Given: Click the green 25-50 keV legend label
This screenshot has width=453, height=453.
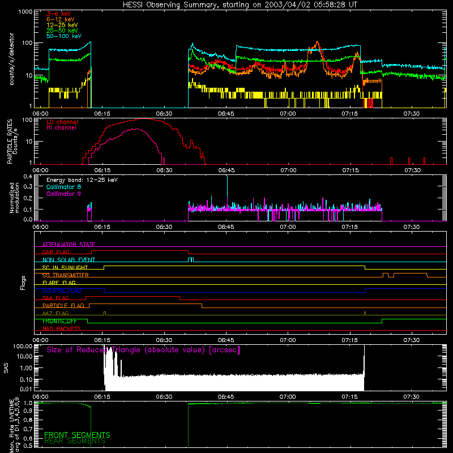Looking at the screenshot, I should [62, 31].
